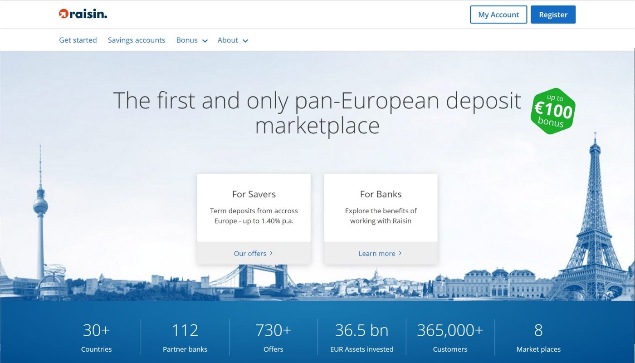Click the pan-European deposit marketplace headline

pos(317,113)
